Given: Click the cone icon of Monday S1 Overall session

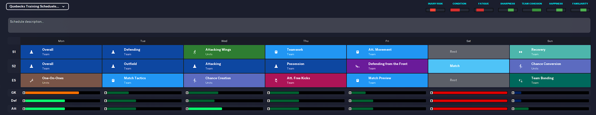Looking at the screenshot, I should point(31,52).
